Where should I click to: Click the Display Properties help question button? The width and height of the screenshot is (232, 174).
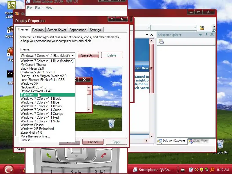coord(112,19)
